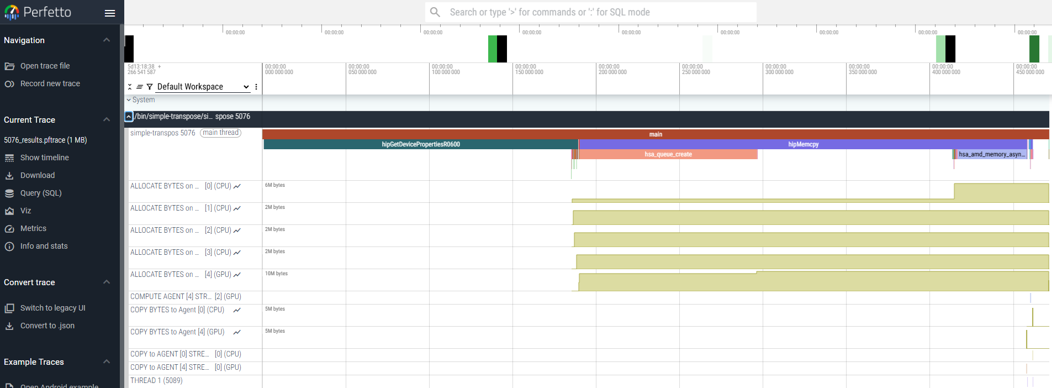Click the Download icon in sidebar
The height and width of the screenshot is (388, 1052).
9,176
